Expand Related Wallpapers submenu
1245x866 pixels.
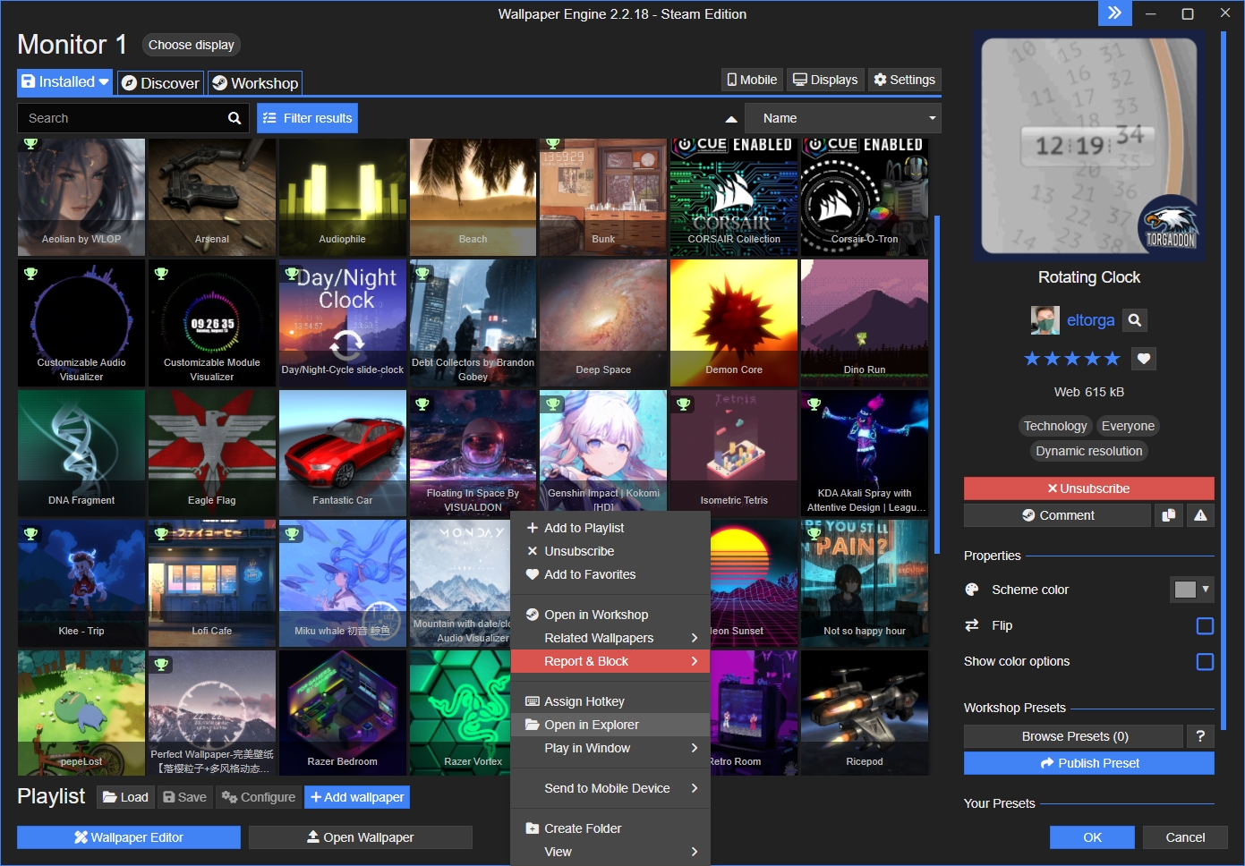click(x=610, y=638)
